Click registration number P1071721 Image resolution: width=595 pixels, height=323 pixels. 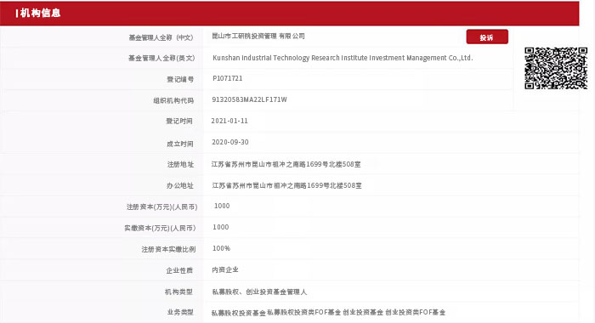point(227,78)
